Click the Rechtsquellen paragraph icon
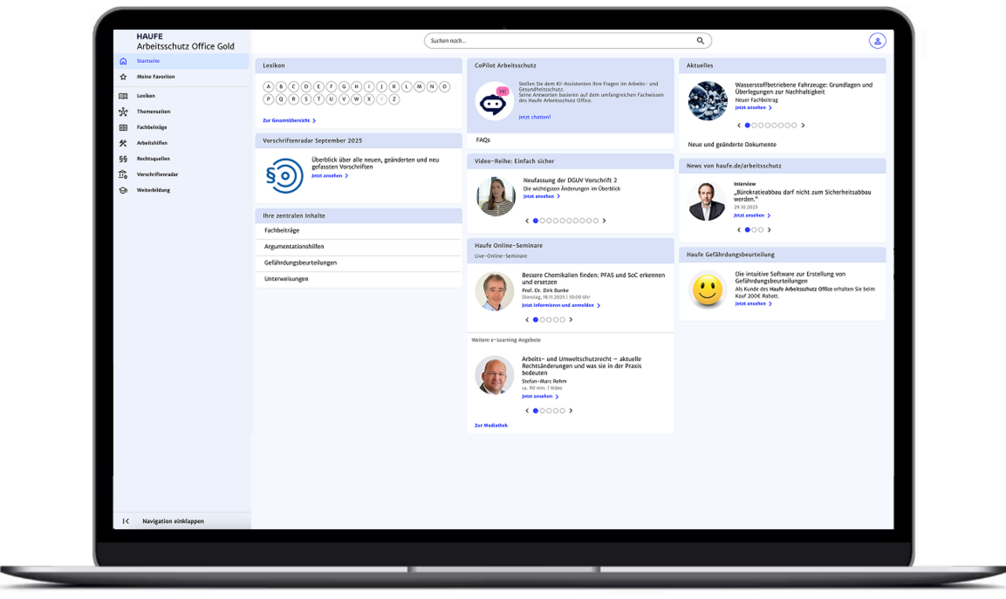 [x=123, y=159]
